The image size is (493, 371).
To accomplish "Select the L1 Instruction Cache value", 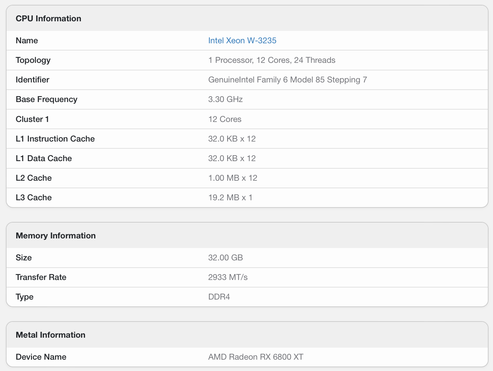I will 232,139.
